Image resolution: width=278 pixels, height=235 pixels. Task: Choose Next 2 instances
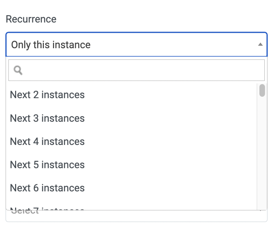pyautogui.click(x=131, y=95)
